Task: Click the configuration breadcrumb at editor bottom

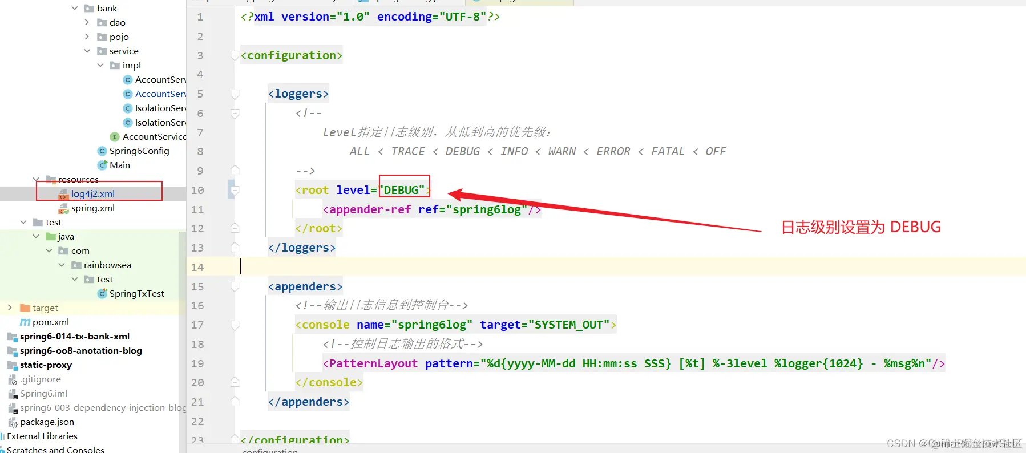Action: [270, 451]
